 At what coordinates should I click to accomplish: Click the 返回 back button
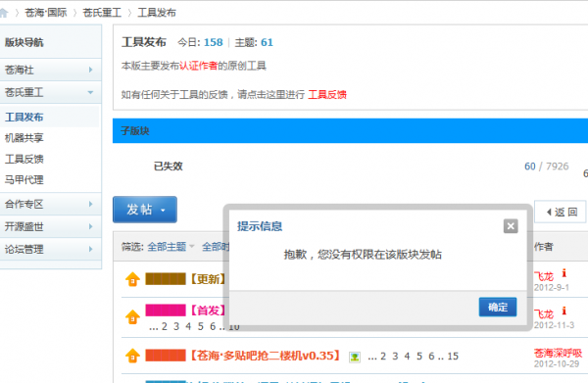point(562,213)
